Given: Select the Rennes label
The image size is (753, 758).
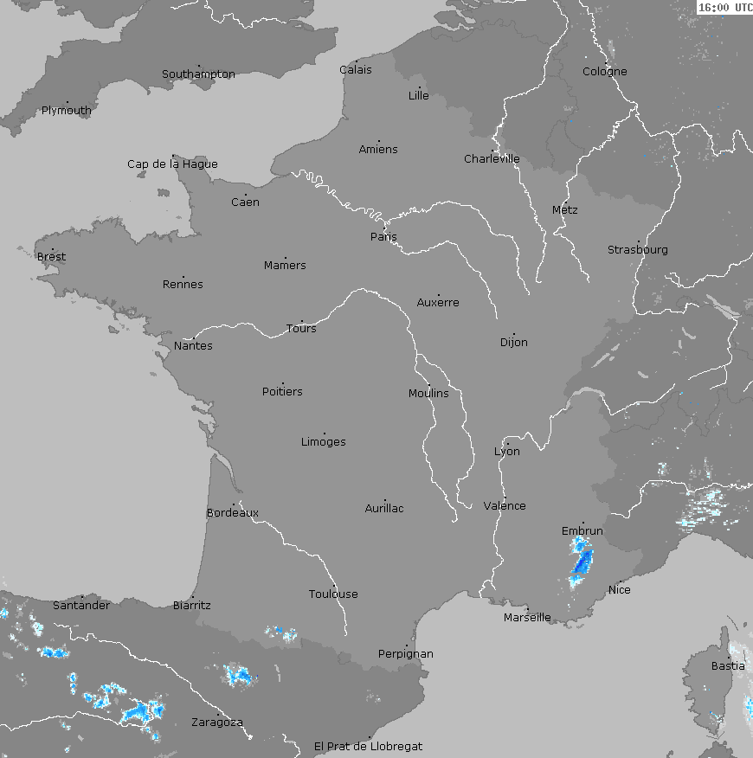Looking at the screenshot, I should 183,284.
